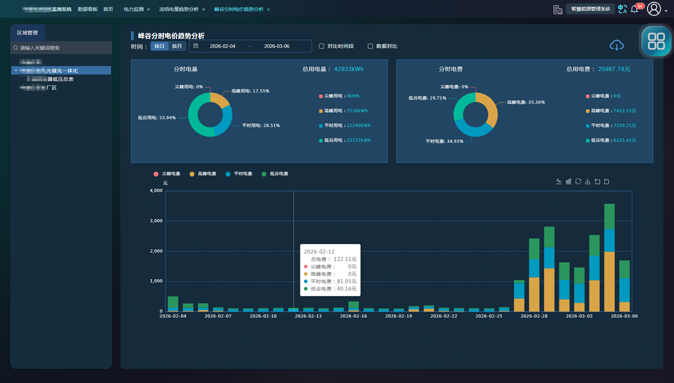
Task: Click the chart restore/refresh icon
Action: 578,182
